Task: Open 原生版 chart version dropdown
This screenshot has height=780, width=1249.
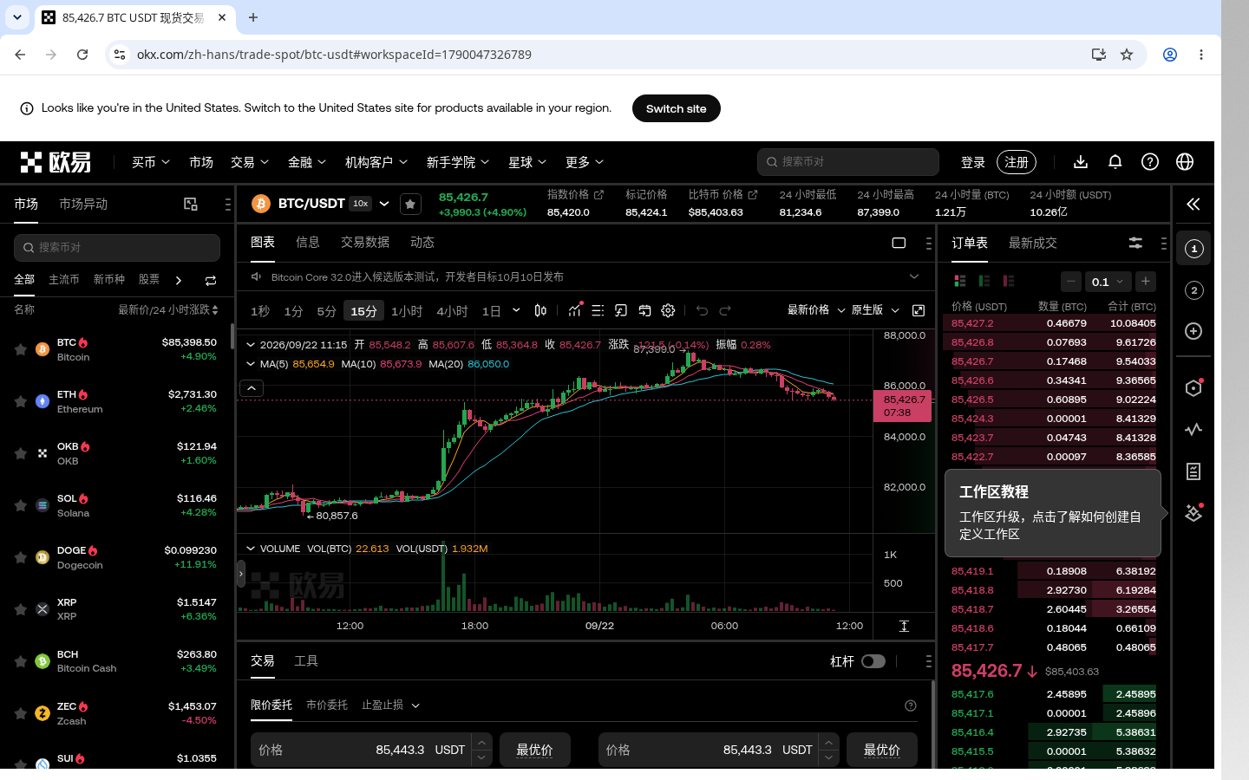Action: click(x=875, y=310)
